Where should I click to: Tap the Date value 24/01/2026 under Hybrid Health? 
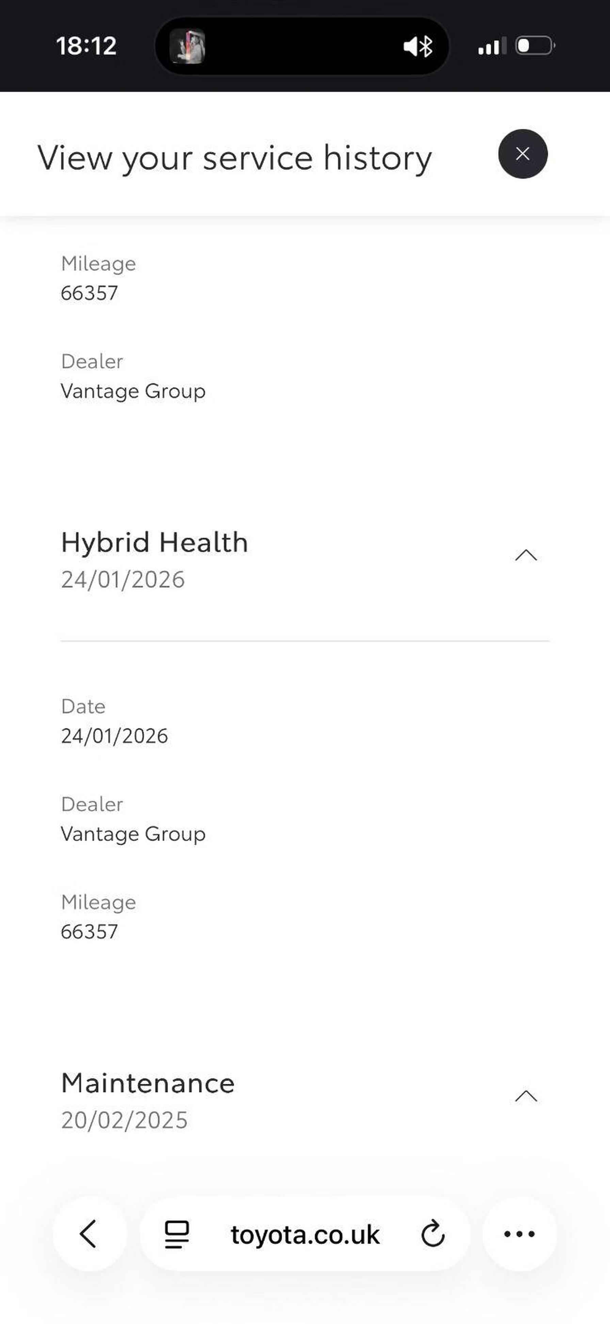(114, 736)
